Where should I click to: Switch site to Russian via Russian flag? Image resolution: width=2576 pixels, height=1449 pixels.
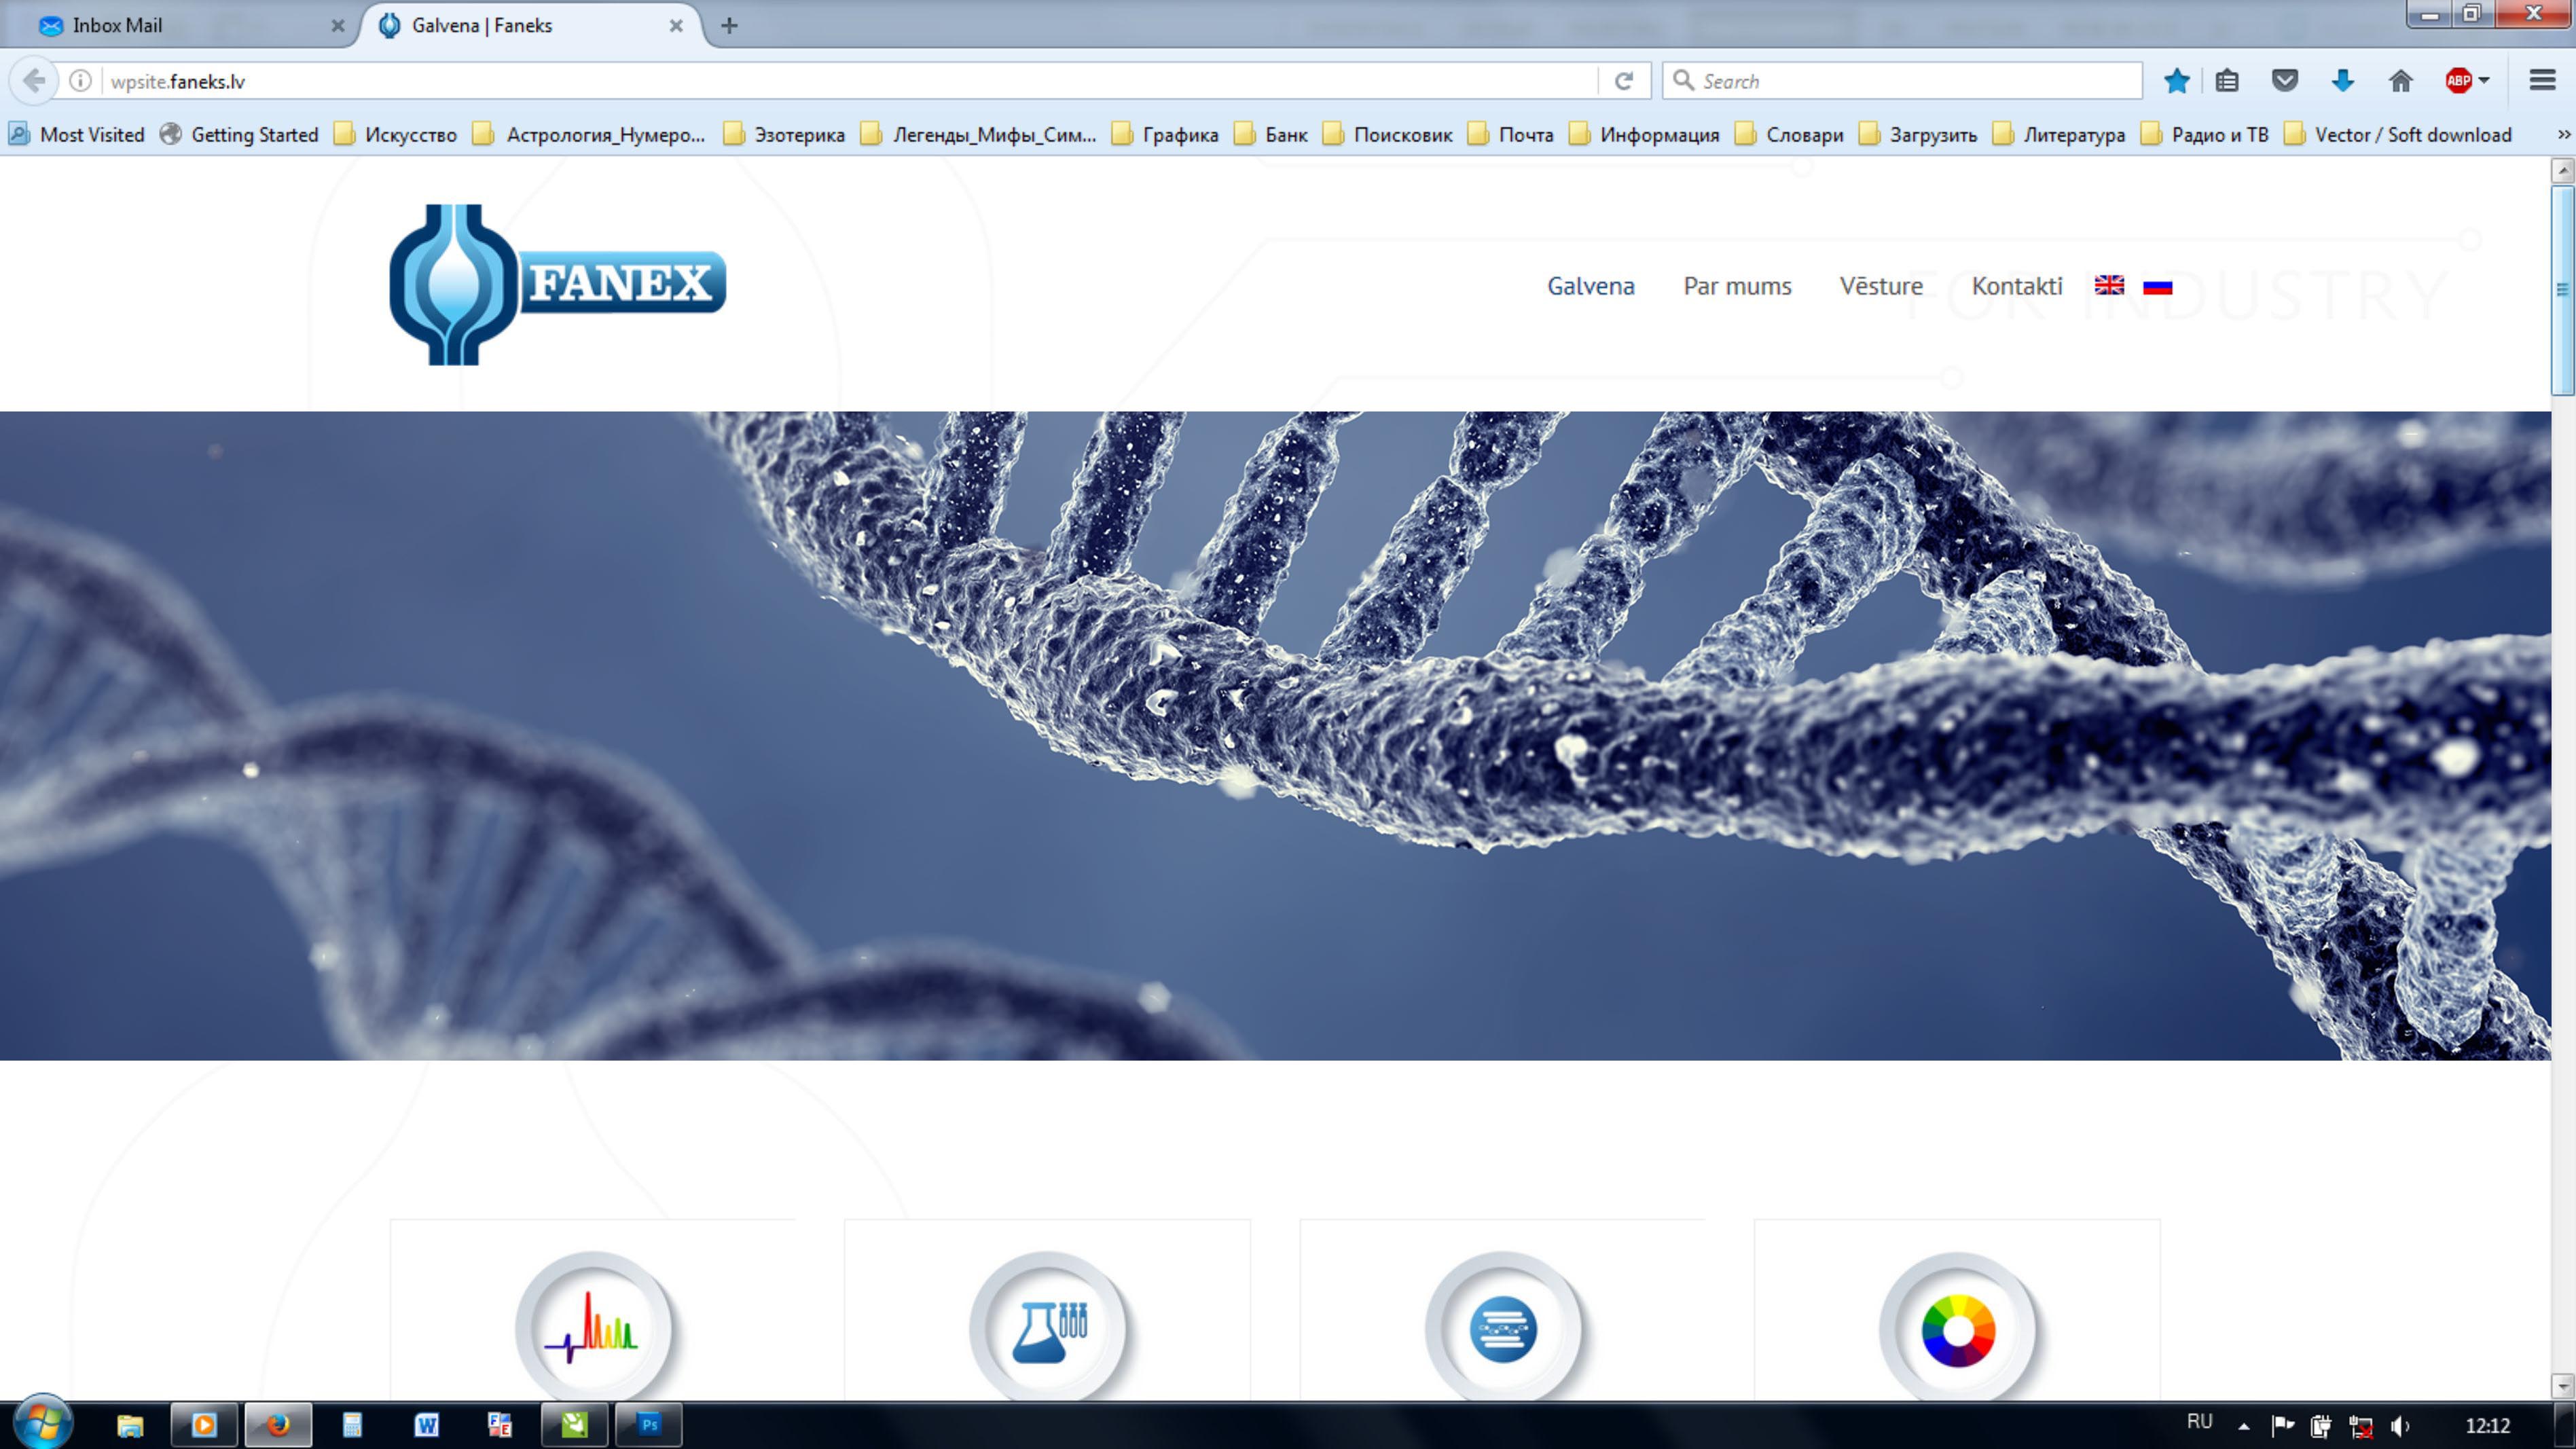(x=2157, y=286)
